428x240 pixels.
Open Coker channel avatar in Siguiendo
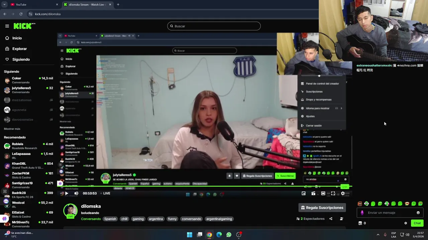(x=7, y=80)
